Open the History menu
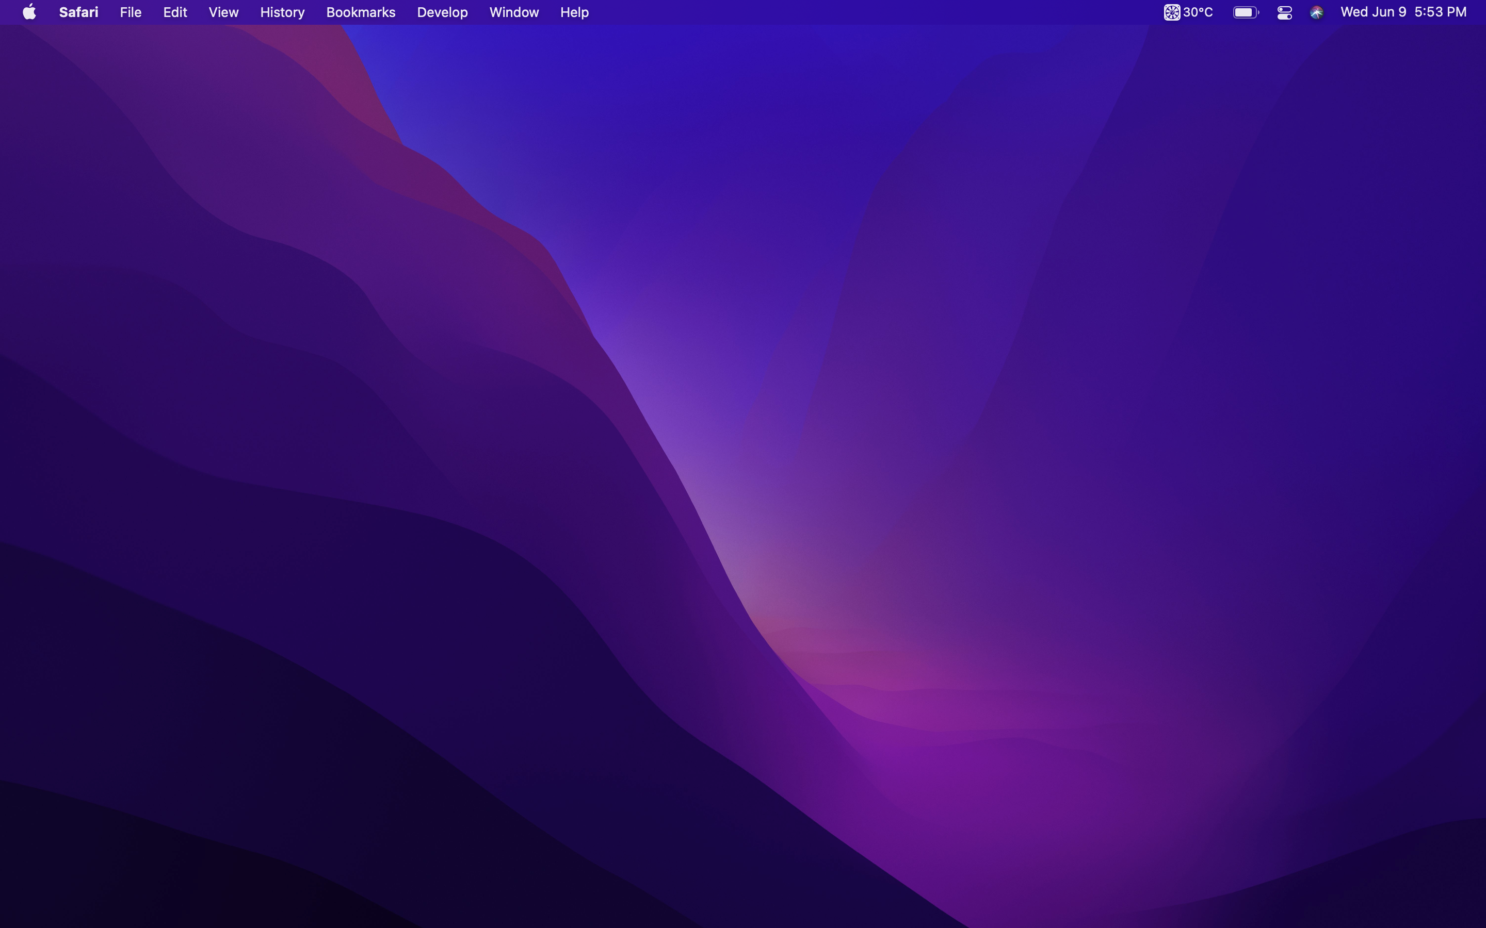 (282, 12)
